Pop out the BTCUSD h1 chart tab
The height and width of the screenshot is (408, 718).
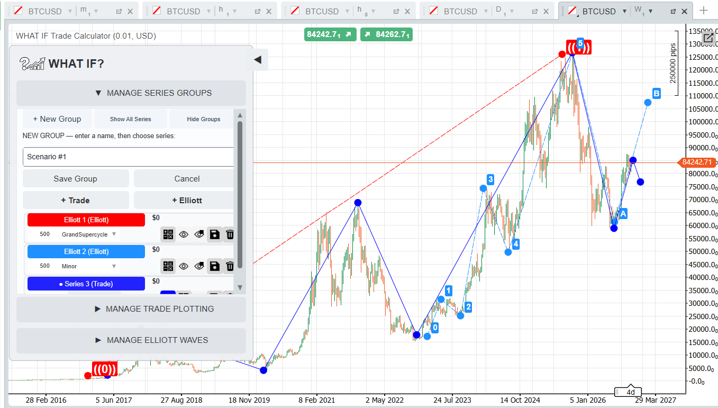click(257, 11)
